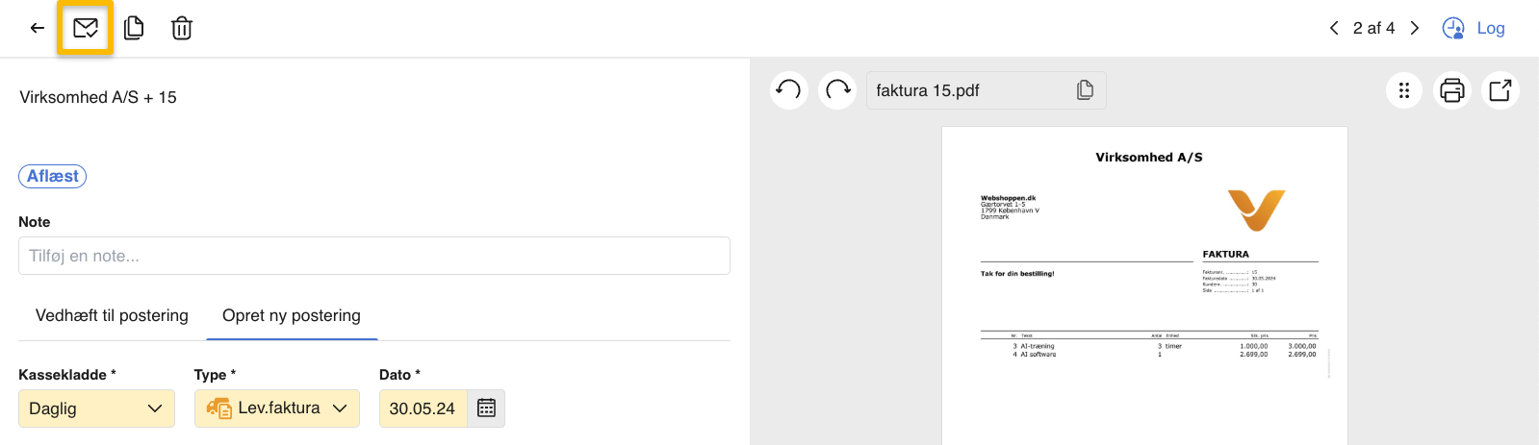The image size is (1539, 445).
Task: Click the note input field
Action: [x=373, y=256]
